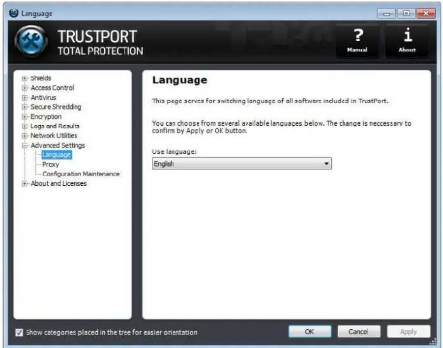Select the Language tree item
Viewport: 443px width, 348px height.
click(x=56, y=155)
